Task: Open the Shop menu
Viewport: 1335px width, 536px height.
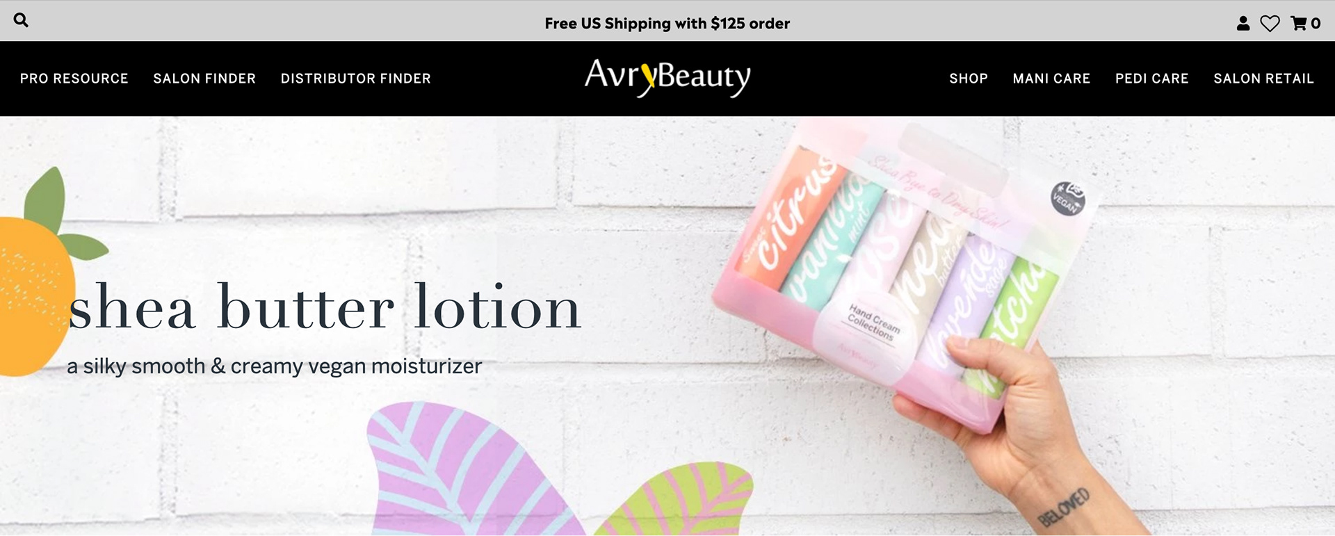Action: click(969, 79)
